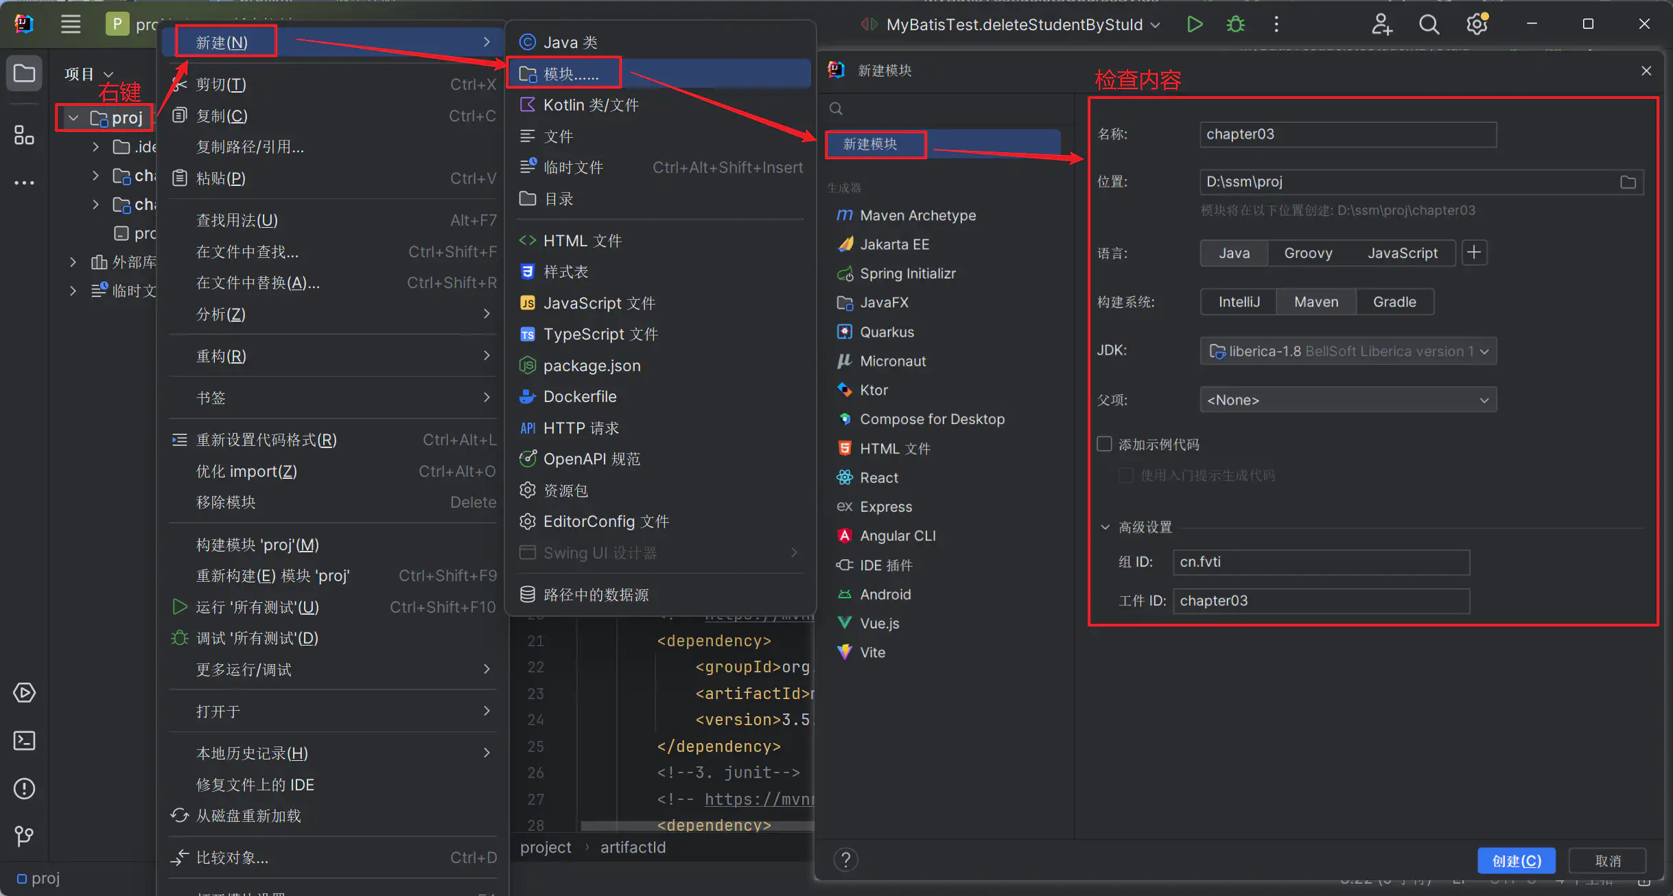Open the Structure tool window icon
Viewport: 1673px width, 896px height.
tap(25, 135)
